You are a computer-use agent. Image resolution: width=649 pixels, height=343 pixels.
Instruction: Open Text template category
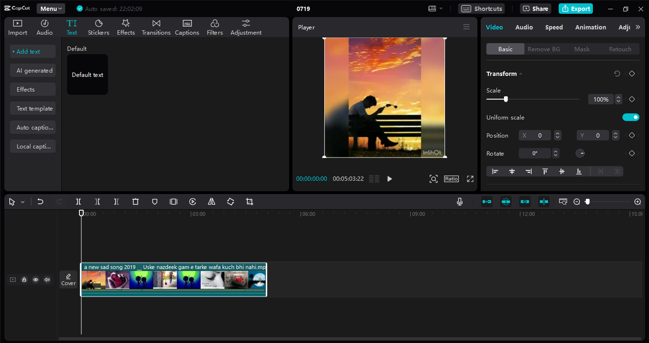tap(33, 108)
